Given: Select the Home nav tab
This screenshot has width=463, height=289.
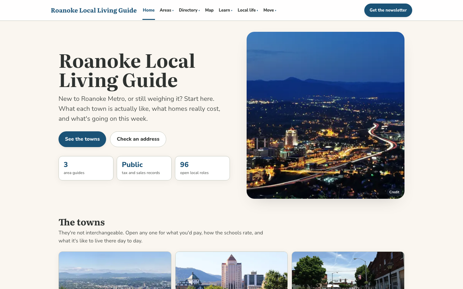Looking at the screenshot, I should (149, 10).
